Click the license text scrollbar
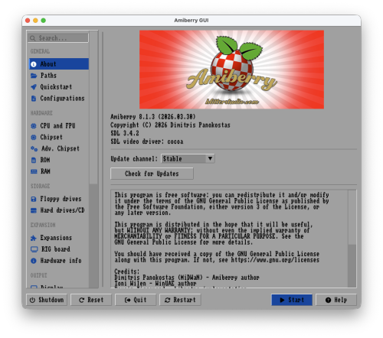 click(x=352, y=239)
